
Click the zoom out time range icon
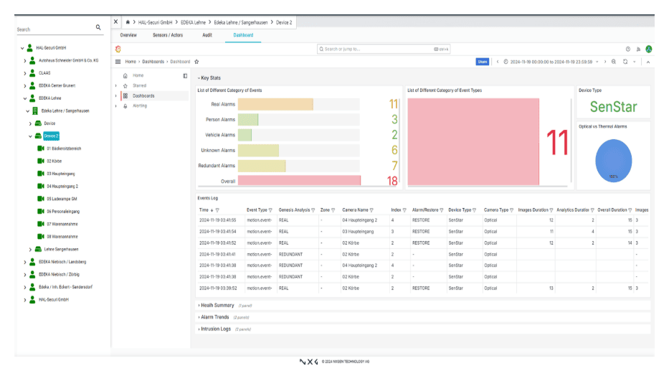[x=614, y=62]
